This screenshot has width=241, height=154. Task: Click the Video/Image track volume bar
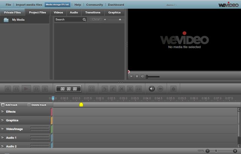click(x=40, y=129)
